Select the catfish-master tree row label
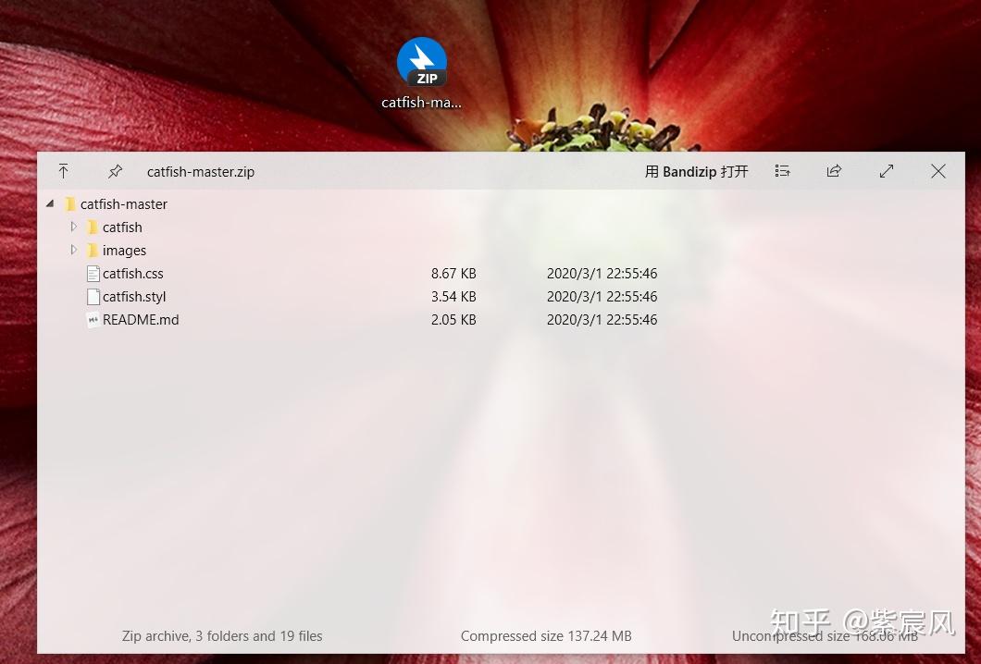The height and width of the screenshot is (664, 981). [124, 203]
